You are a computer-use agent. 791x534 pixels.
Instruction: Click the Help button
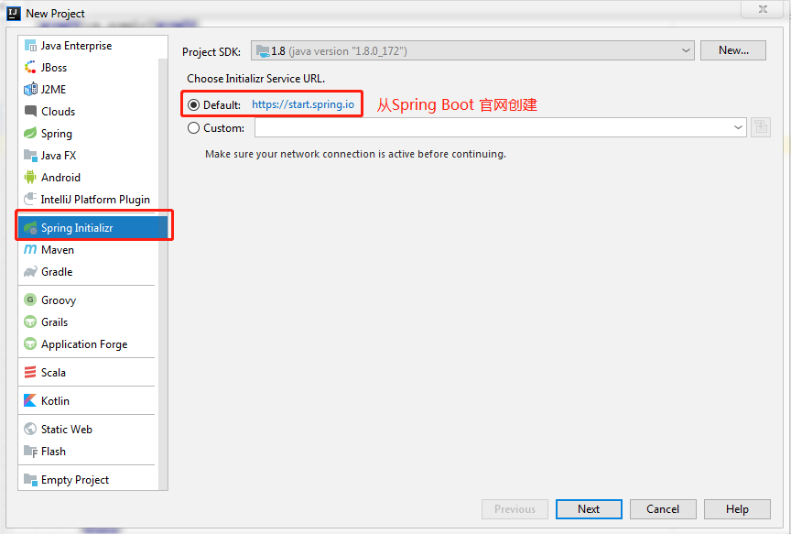[x=737, y=508]
